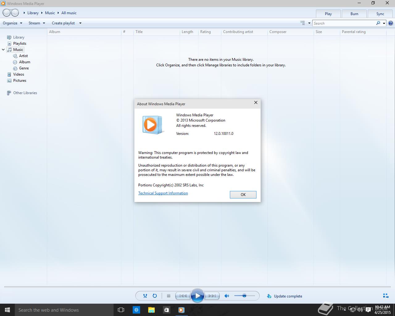Open the Create playlist dropdown arrow

(x=80, y=23)
